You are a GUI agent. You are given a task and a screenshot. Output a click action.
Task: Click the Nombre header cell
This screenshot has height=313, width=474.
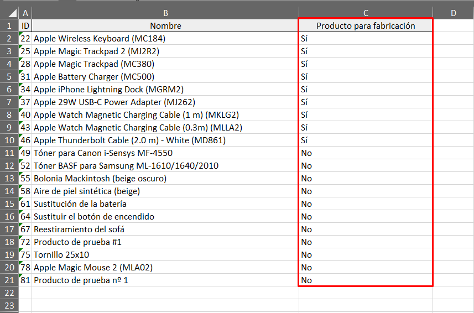[x=165, y=25]
